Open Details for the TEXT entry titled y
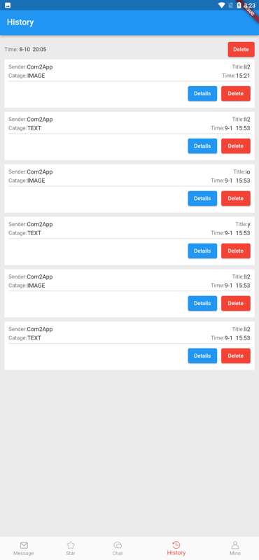The width and height of the screenshot is (259, 560). [202, 251]
